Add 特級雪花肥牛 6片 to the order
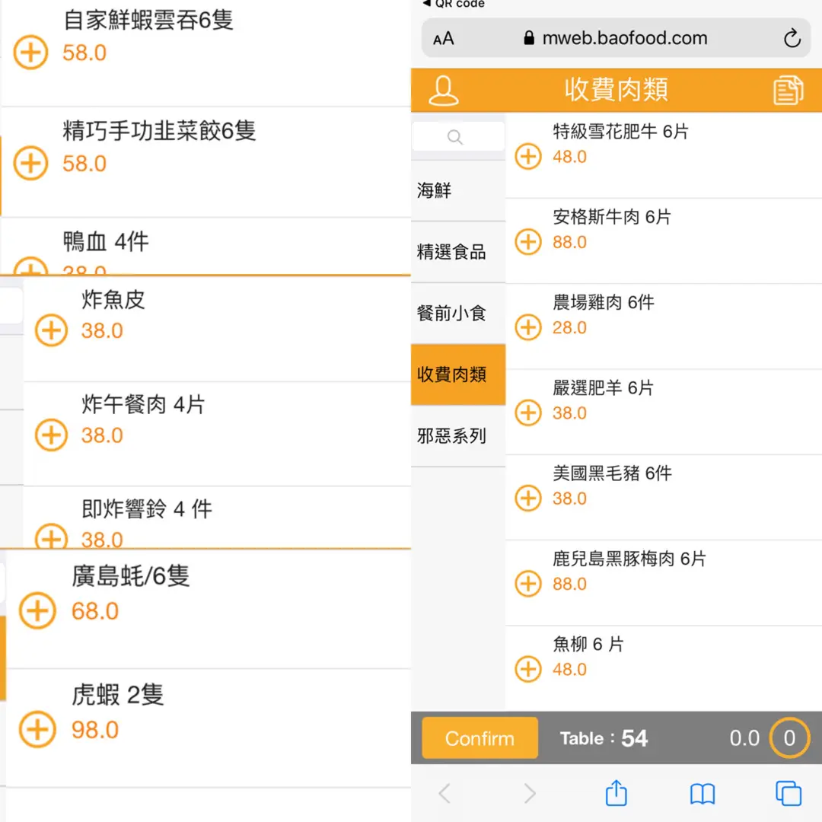 pos(528,157)
